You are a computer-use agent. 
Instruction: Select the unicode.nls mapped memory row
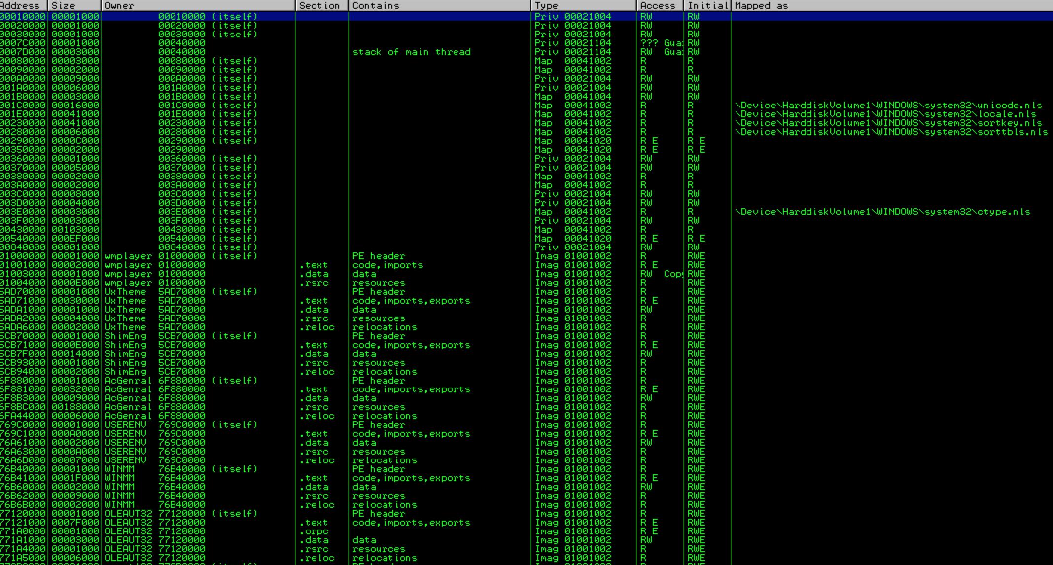pos(887,106)
